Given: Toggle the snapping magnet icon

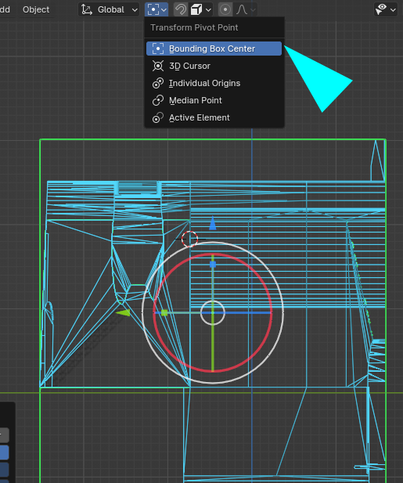Looking at the screenshot, I should click(x=181, y=10).
